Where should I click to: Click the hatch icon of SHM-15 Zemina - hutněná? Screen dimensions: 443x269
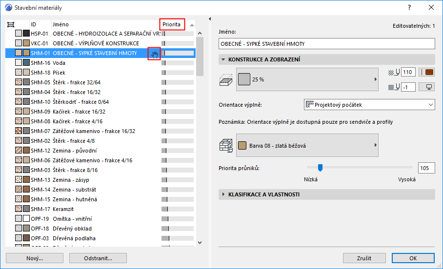[x=19, y=199]
